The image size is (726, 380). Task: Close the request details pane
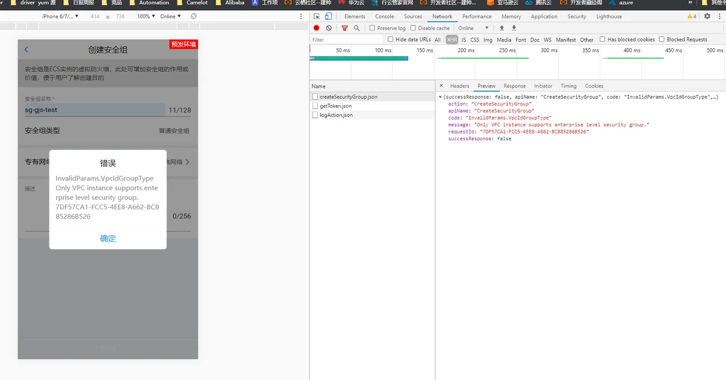tap(441, 86)
